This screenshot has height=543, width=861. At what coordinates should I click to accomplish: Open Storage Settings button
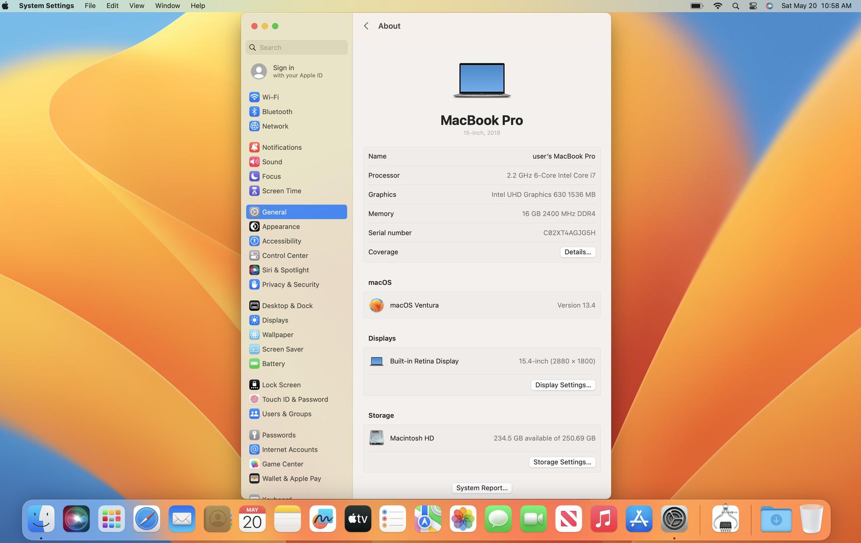[x=562, y=462]
